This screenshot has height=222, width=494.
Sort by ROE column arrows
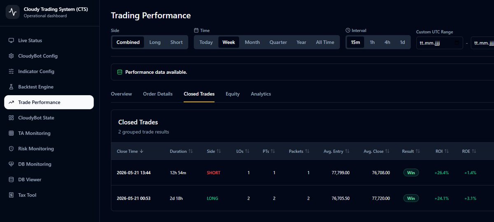pyautogui.click(x=474, y=151)
